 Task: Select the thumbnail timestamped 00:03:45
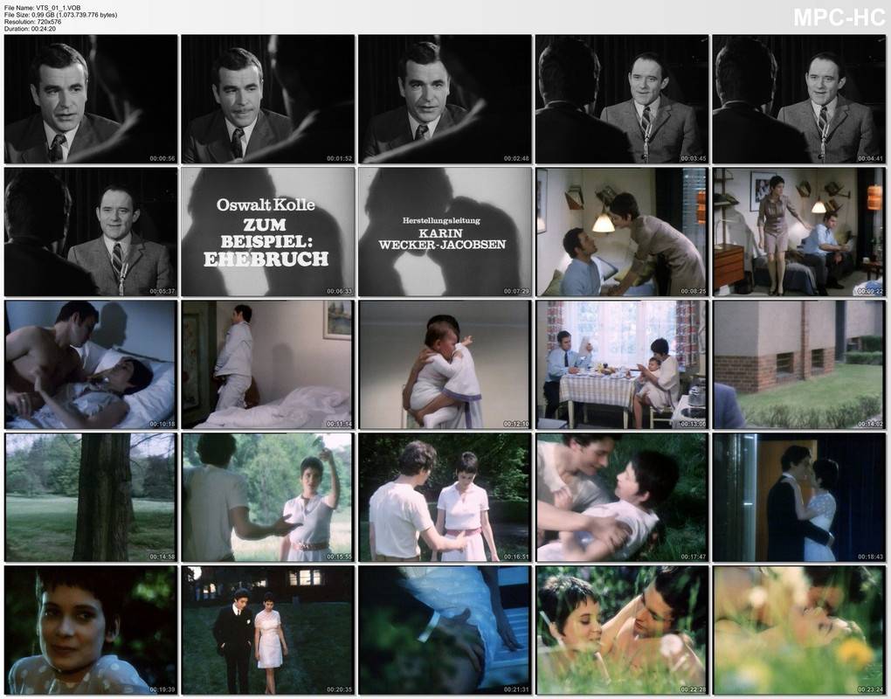(622, 100)
